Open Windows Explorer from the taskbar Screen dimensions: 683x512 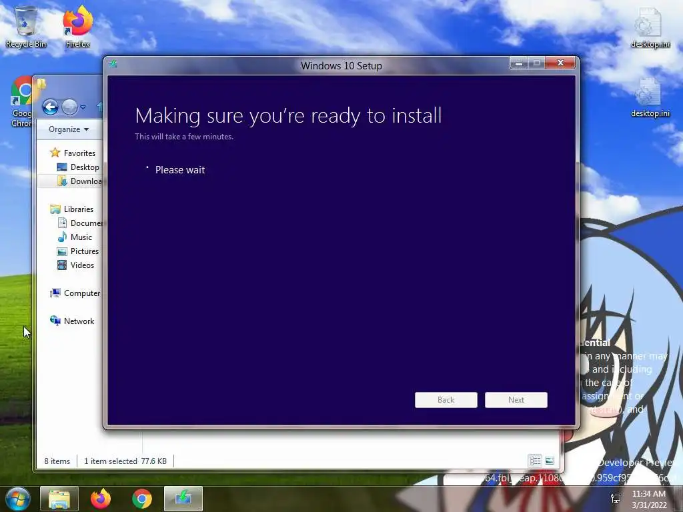pyautogui.click(x=59, y=499)
